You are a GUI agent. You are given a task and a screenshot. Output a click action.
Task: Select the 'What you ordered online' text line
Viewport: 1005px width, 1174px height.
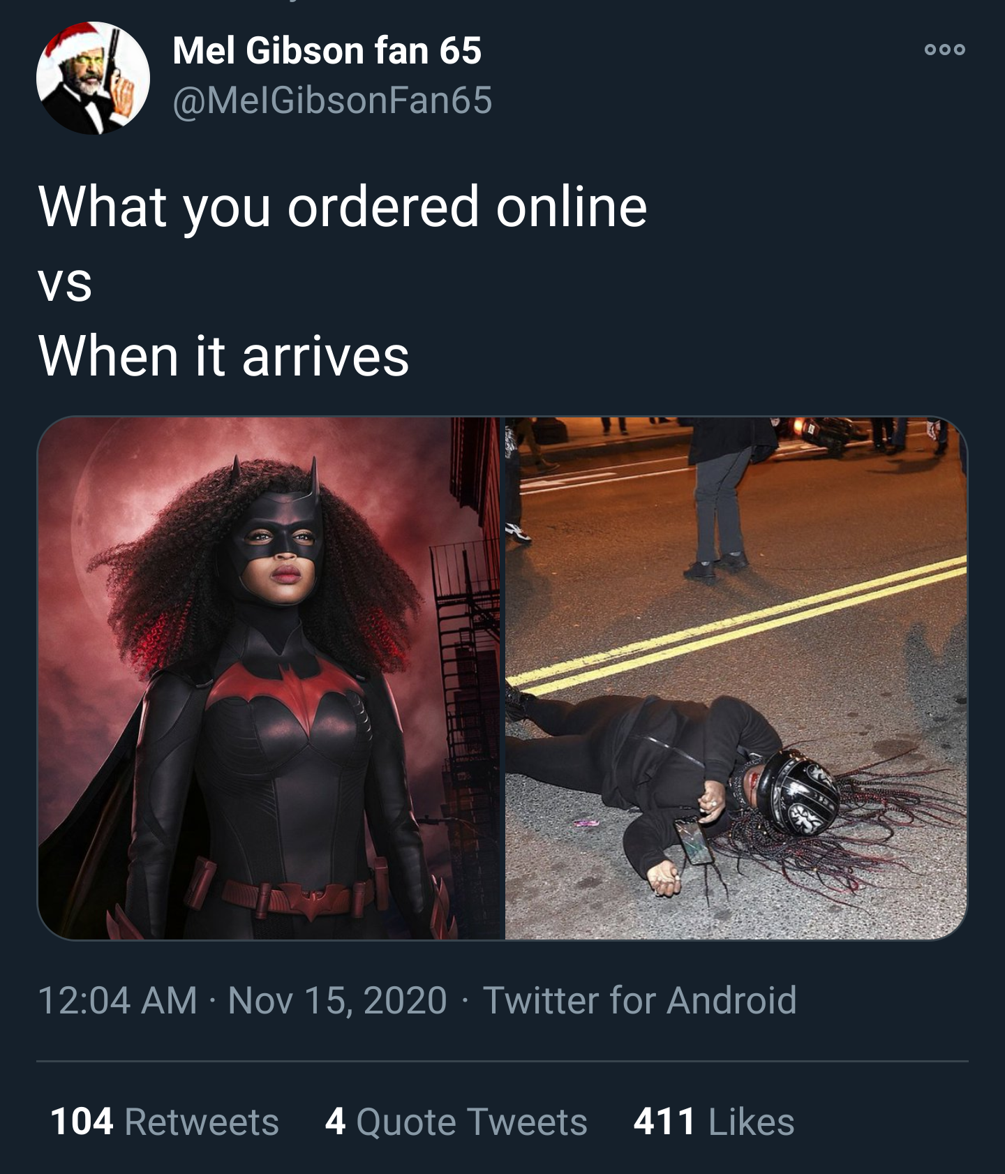click(x=343, y=207)
